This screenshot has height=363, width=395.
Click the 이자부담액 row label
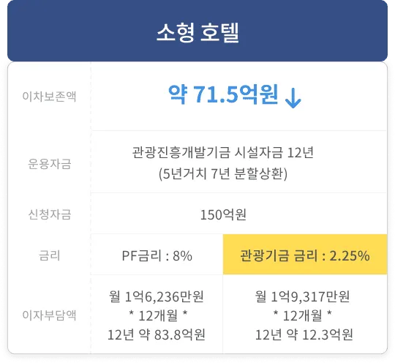(x=49, y=315)
